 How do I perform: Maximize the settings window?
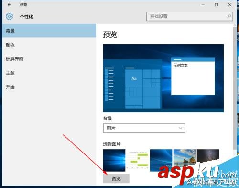click(217, 5)
